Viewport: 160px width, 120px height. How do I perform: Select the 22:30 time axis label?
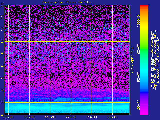pyautogui.click(x=29, y=117)
